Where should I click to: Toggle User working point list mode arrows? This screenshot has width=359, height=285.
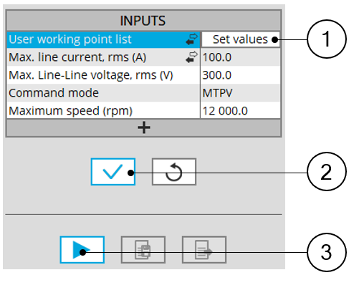tap(192, 39)
